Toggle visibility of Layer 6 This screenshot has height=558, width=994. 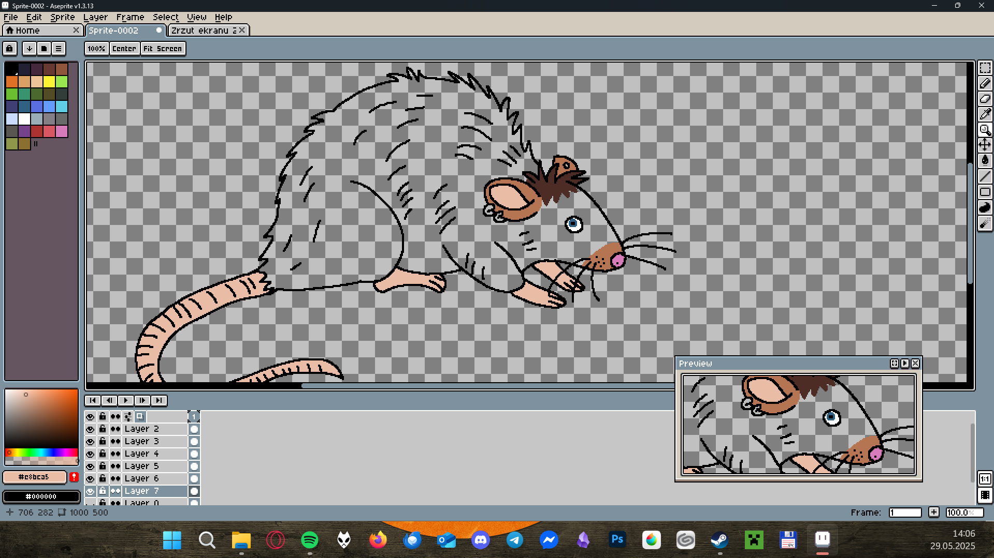pos(90,479)
